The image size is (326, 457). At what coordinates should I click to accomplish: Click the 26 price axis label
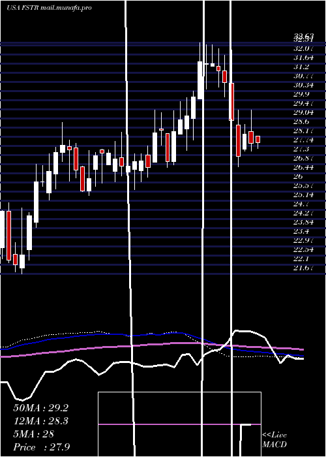coord(298,176)
